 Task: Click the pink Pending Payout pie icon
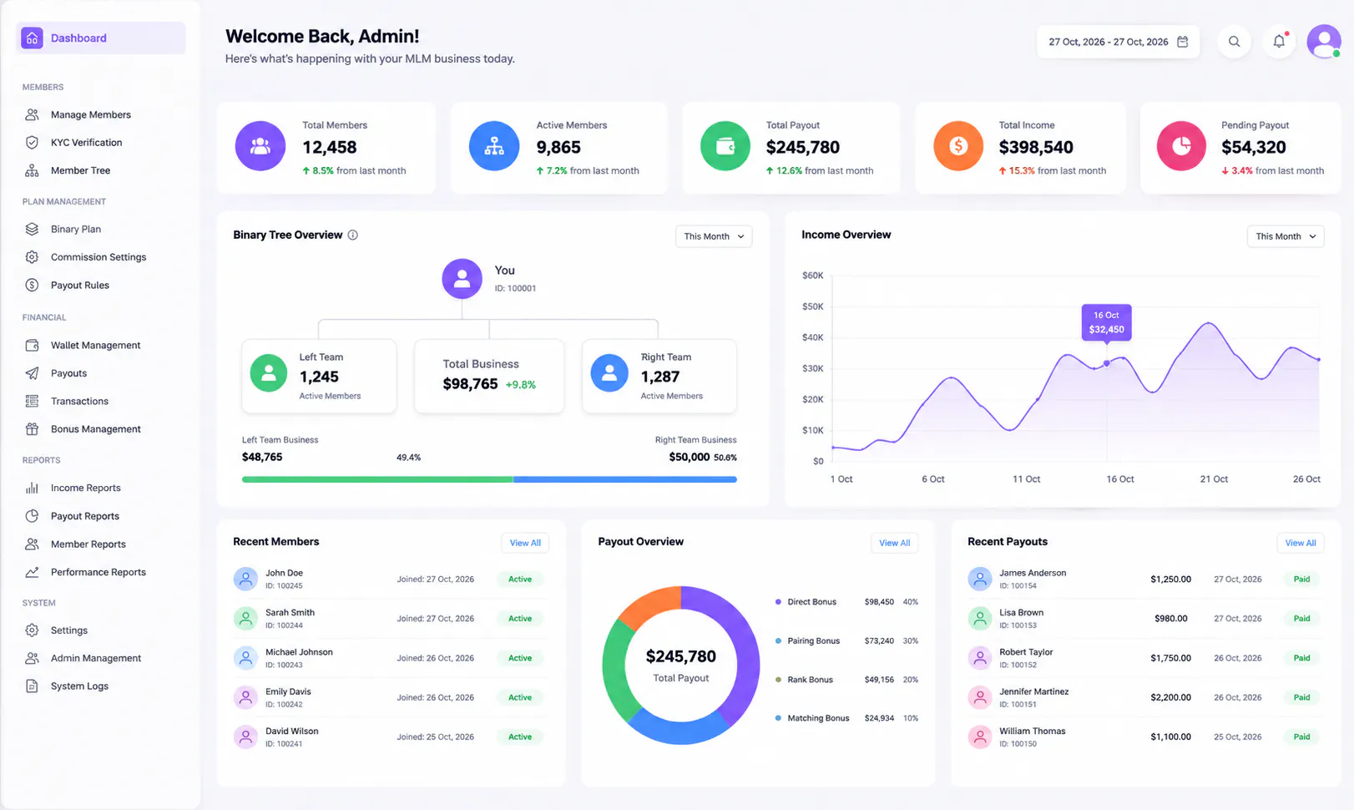point(1181,146)
